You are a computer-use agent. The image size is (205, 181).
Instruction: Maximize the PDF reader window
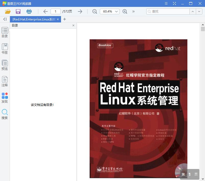click(191, 3)
